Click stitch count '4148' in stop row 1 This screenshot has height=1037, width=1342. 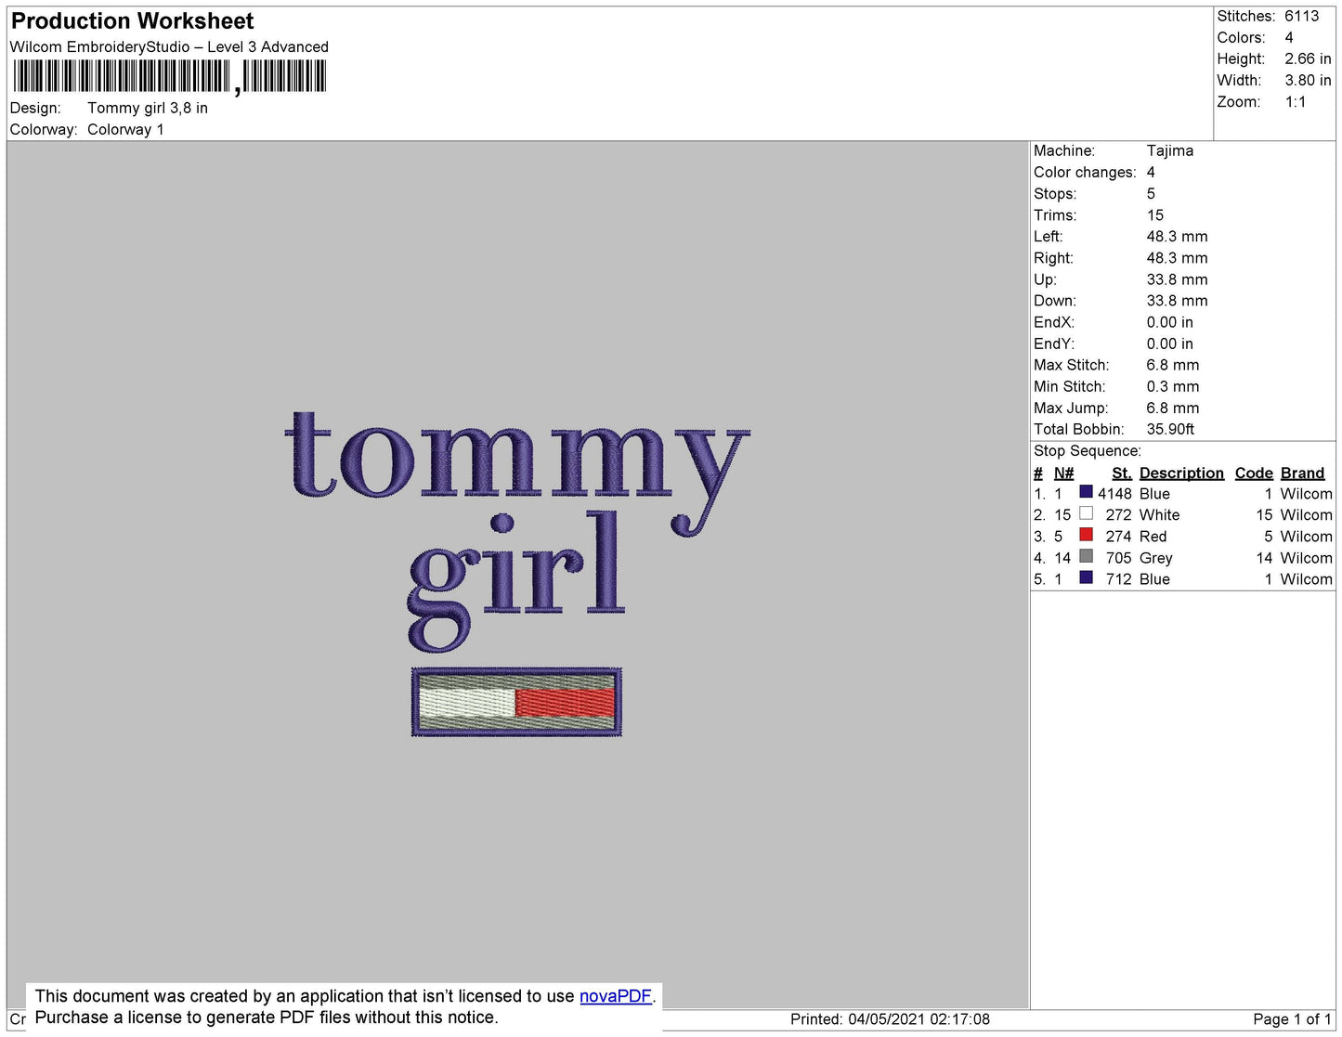click(x=1114, y=494)
